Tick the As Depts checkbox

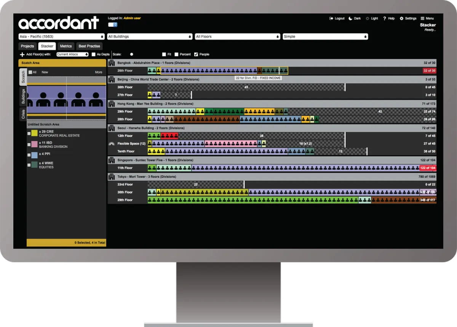(x=93, y=54)
